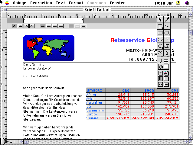Select the rounded rectangle tool
193x145 pixels.
(167, 33)
